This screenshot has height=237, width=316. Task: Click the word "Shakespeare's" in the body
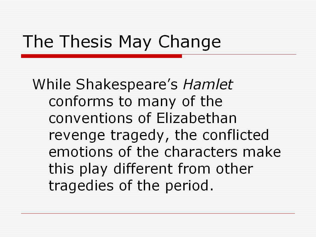point(127,84)
